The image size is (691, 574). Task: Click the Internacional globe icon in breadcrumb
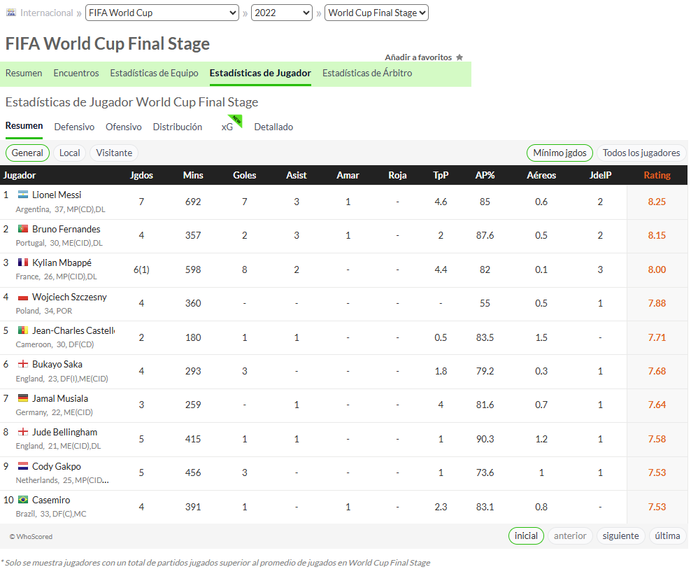click(x=11, y=13)
